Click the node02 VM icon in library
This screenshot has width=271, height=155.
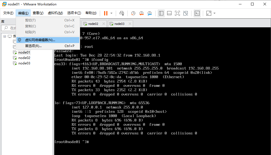15,58
